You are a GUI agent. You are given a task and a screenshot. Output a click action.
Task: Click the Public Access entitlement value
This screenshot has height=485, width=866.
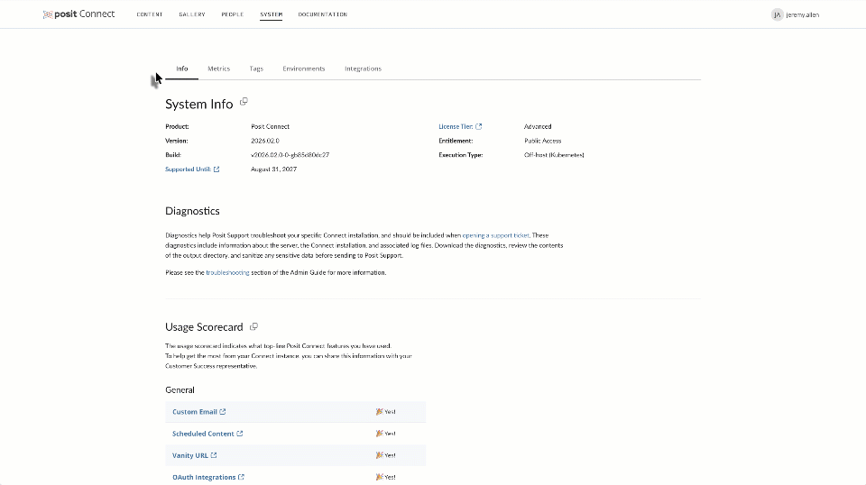[542, 141]
